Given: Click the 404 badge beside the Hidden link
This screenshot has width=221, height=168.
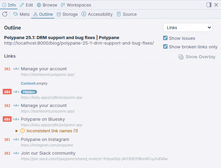Looking at the screenshot, I should [7, 92].
